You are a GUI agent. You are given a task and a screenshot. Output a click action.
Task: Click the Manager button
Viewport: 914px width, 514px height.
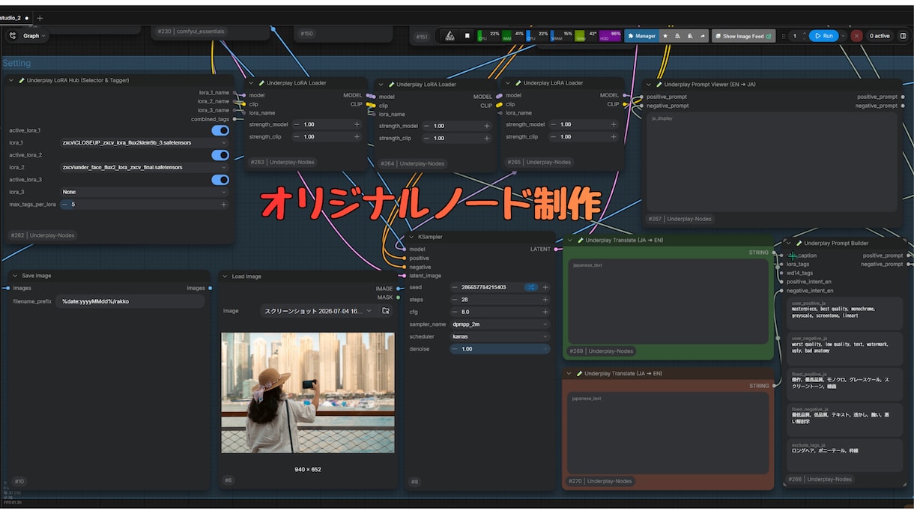642,36
